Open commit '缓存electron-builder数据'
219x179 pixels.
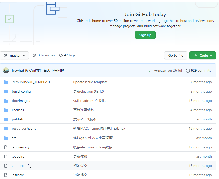coord(93,147)
